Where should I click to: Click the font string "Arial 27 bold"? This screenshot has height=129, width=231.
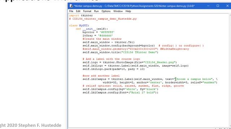tap(143, 93)
